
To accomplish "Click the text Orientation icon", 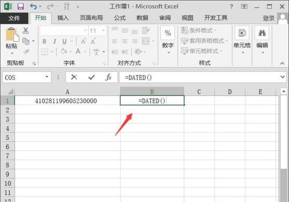I will (x=138, y=52).
